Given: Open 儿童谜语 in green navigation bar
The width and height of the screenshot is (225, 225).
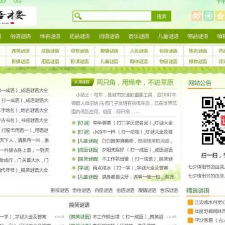Looking at the screenshot, I should click(168, 36).
